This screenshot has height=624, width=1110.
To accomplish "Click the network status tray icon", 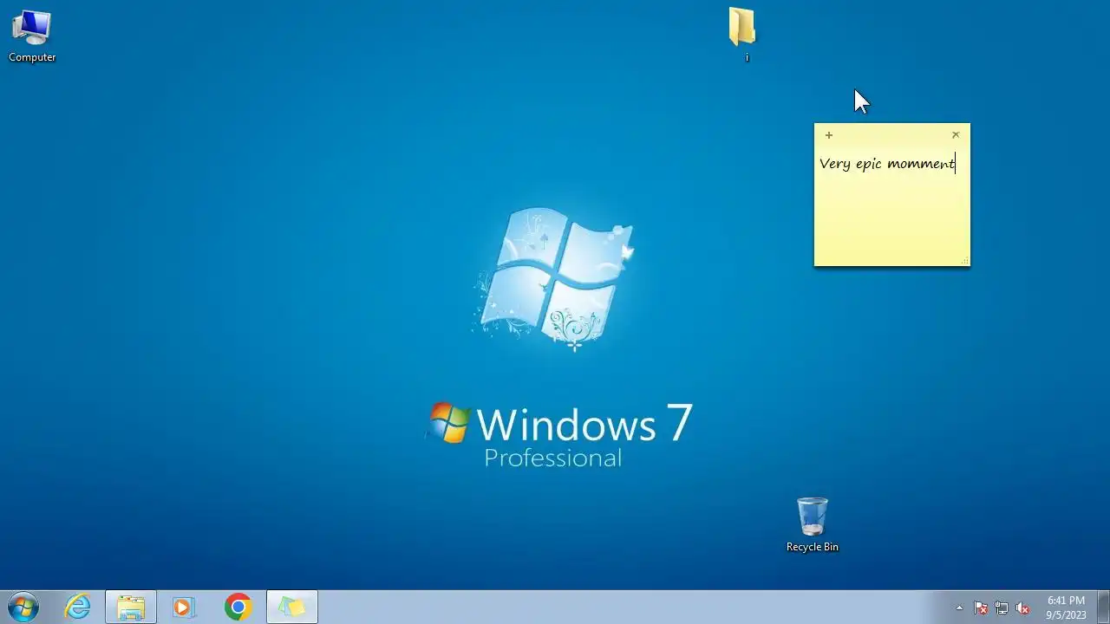I will click(x=1002, y=608).
